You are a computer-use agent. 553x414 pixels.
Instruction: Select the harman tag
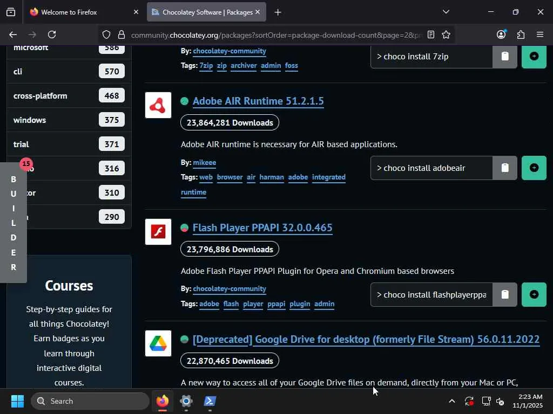coord(272,177)
